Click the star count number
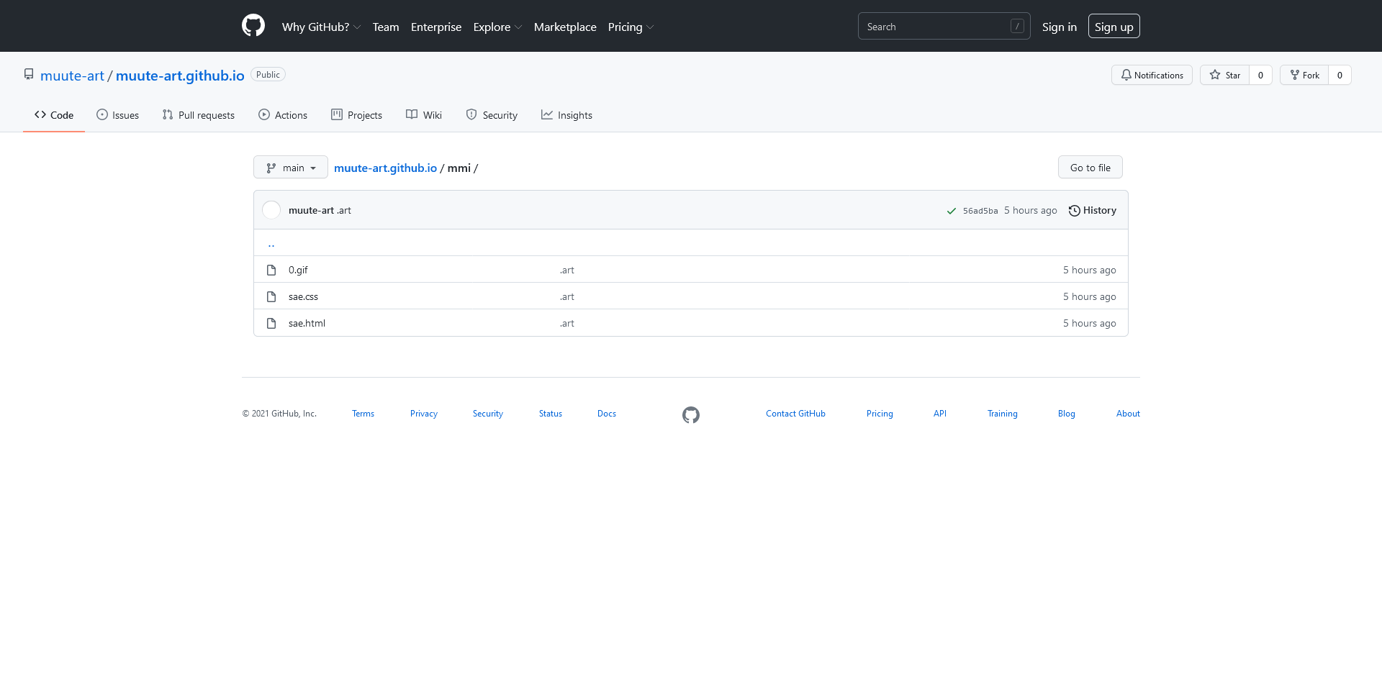This screenshot has width=1382, height=687. (x=1260, y=75)
